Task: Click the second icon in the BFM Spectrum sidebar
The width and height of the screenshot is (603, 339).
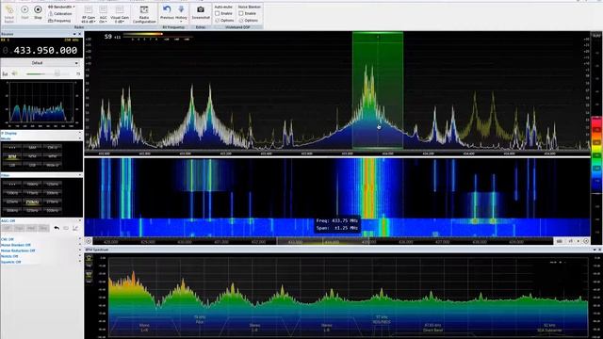Action: coord(89,275)
